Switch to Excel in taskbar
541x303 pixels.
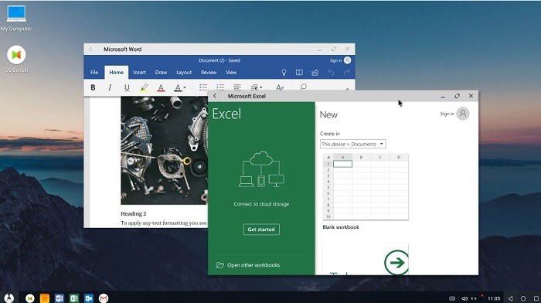click(x=74, y=298)
